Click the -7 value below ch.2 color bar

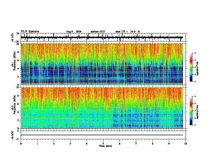tap(194, 125)
